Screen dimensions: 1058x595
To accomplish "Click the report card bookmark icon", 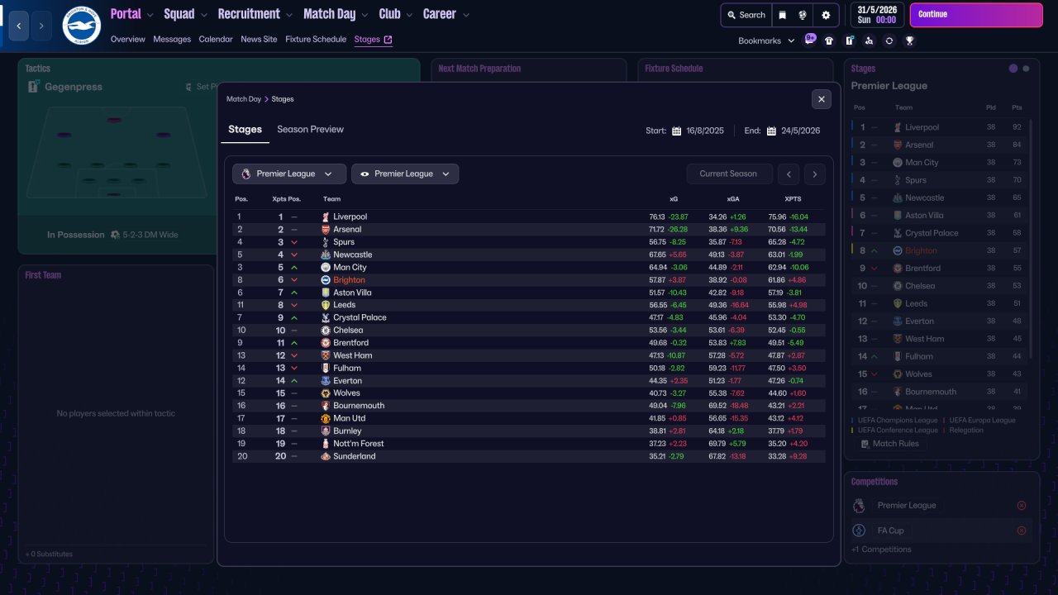I will (x=849, y=40).
